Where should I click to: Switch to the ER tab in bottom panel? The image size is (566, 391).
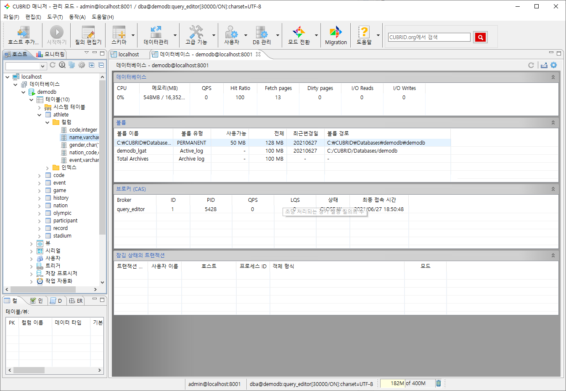(76, 301)
